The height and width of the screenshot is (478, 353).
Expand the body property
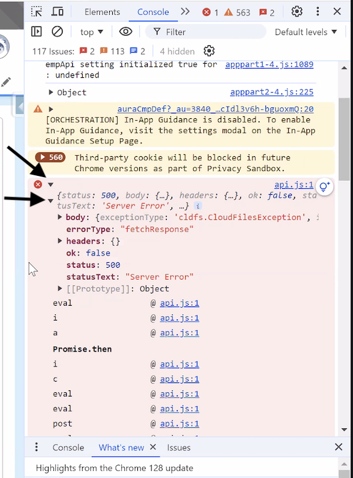click(59, 217)
